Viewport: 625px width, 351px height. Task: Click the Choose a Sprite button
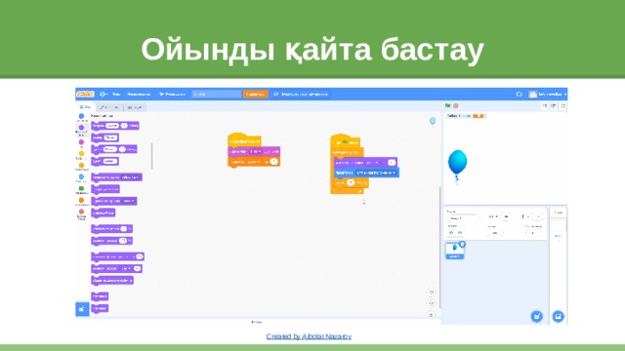[x=536, y=316]
